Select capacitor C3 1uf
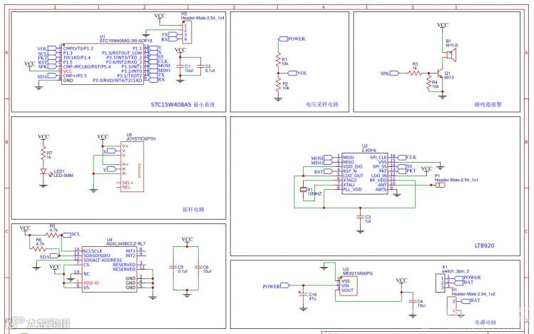The image size is (534, 334). coord(361,217)
